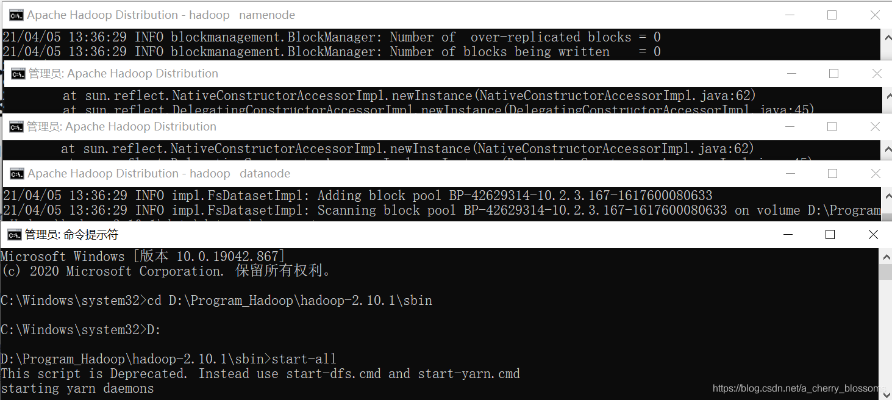This screenshot has width=892, height=400.
Task: Click the cmd icon on namenode window title bar
Action: pos(16,15)
